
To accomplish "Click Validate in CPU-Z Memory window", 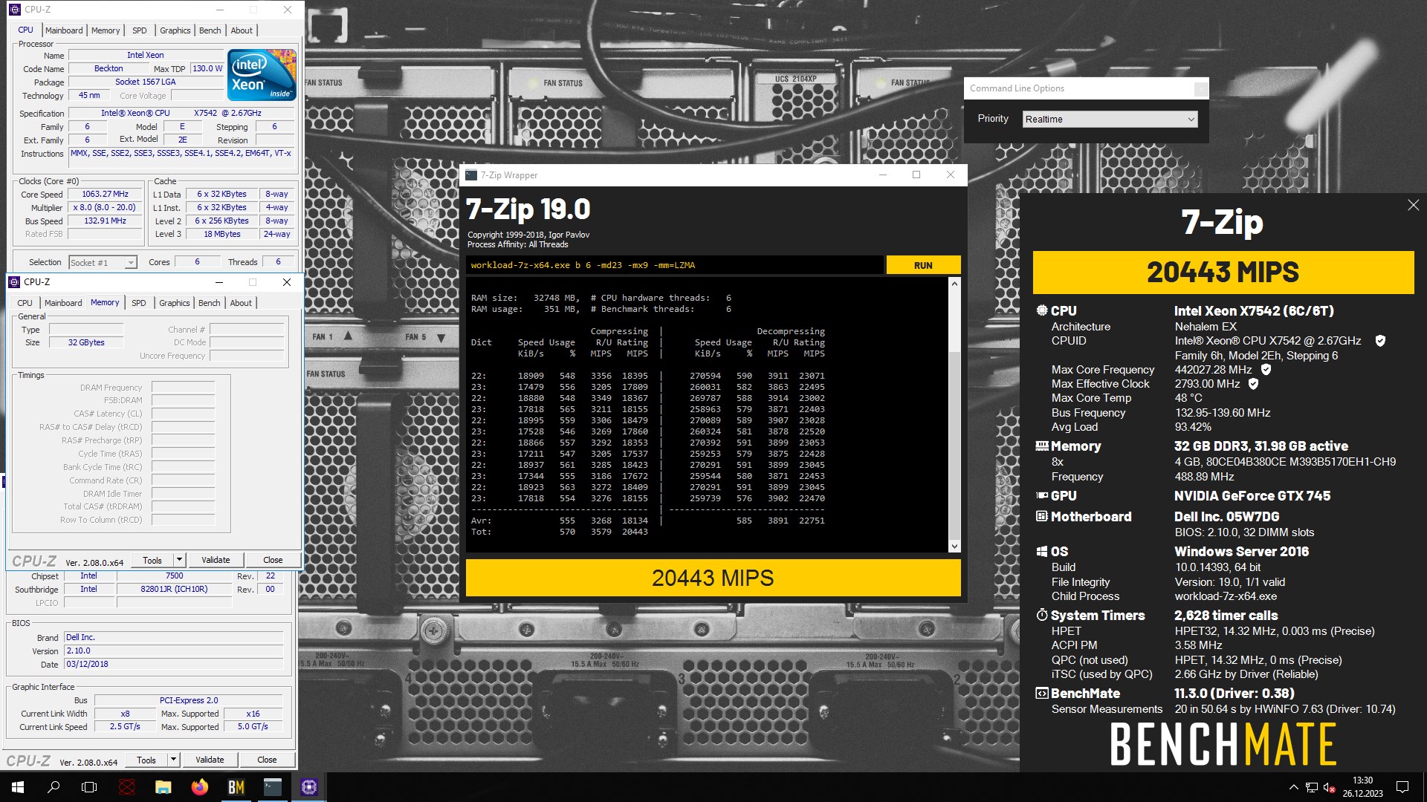I will [216, 560].
